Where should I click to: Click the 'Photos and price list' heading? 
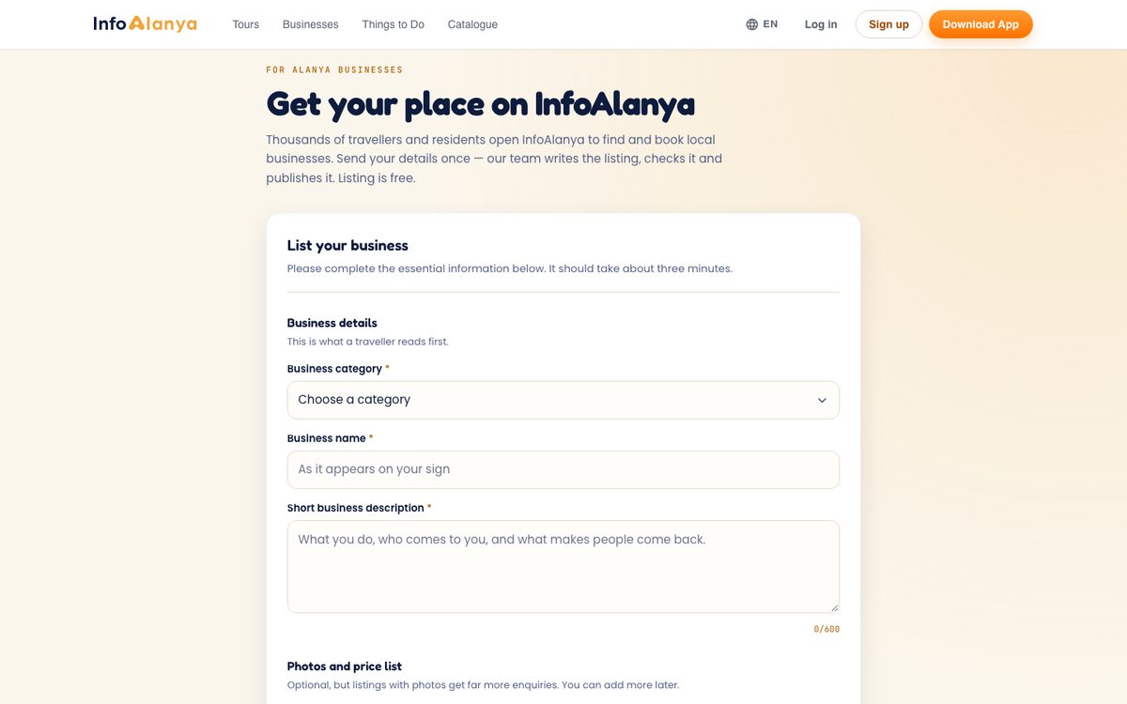(x=345, y=666)
